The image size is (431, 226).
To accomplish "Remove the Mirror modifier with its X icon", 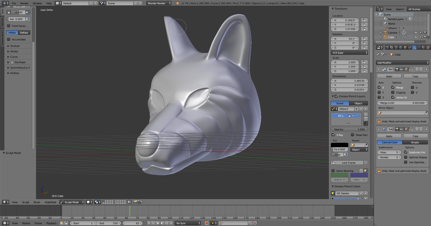I will (427, 69).
